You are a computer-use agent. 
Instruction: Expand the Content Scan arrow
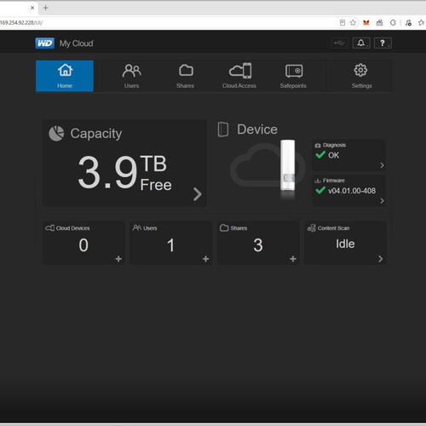380,259
